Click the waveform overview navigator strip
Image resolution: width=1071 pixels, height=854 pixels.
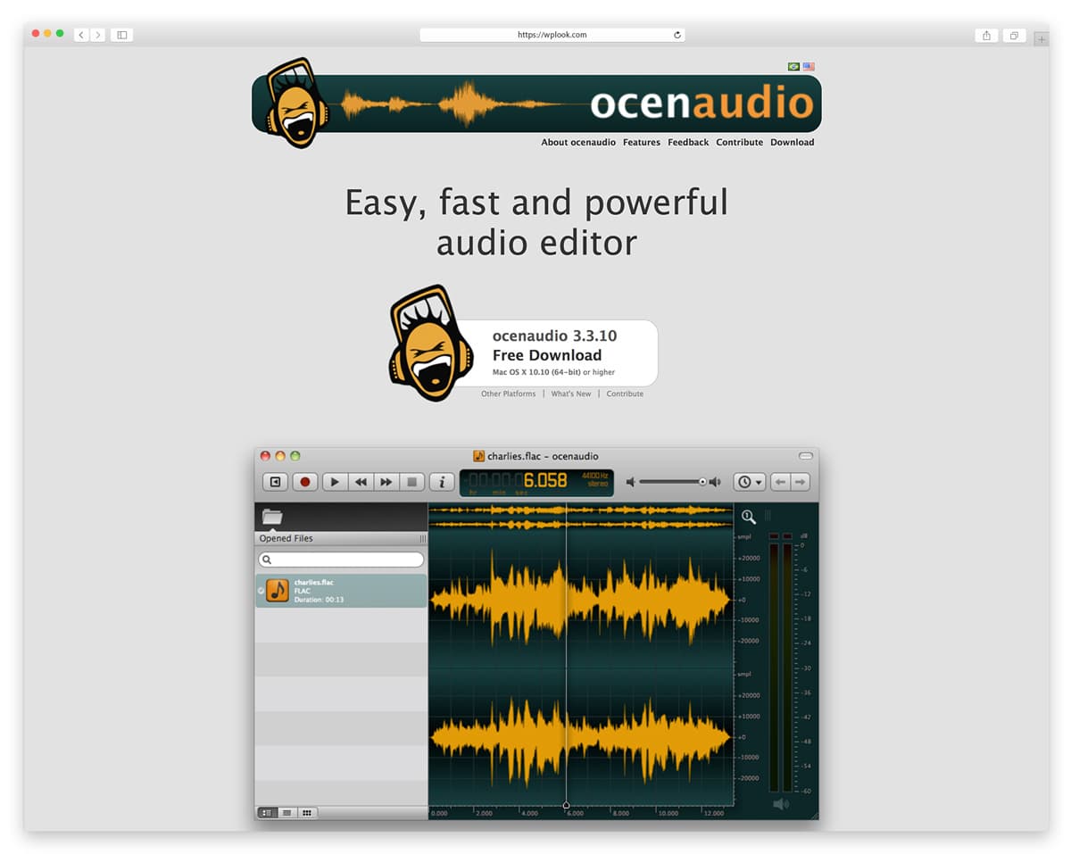(x=580, y=517)
